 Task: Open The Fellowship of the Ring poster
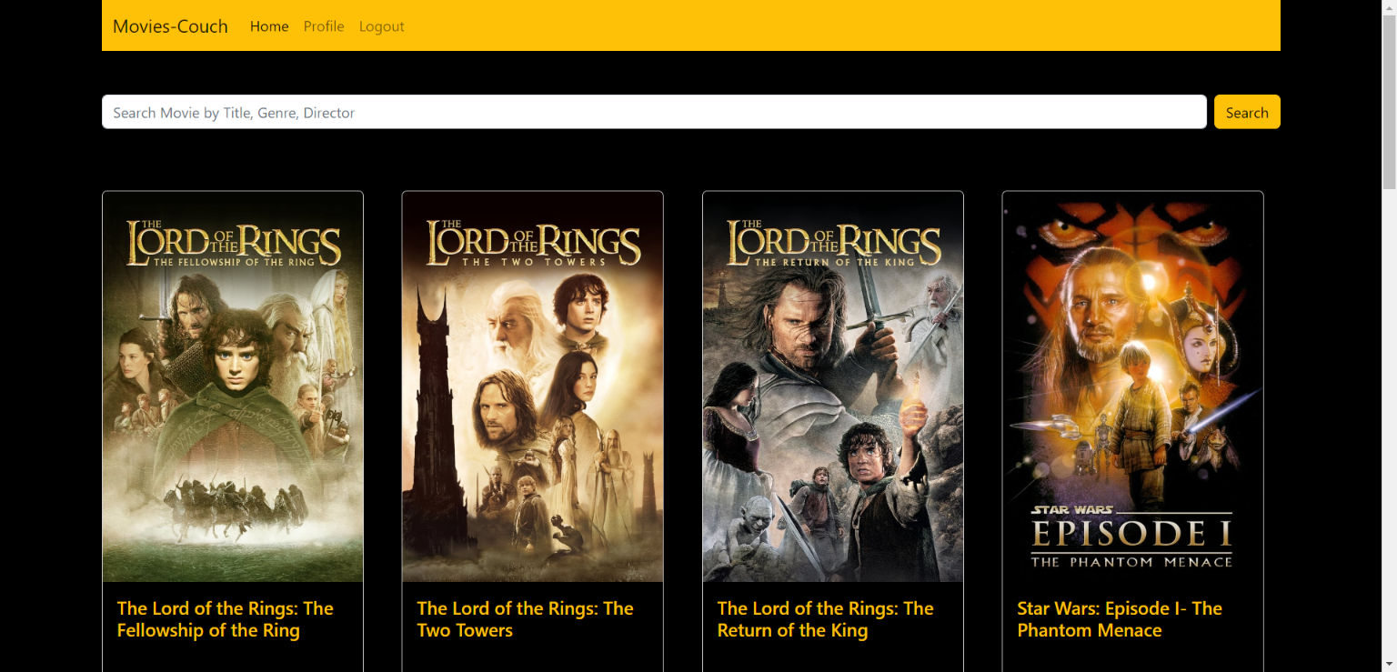[233, 386]
